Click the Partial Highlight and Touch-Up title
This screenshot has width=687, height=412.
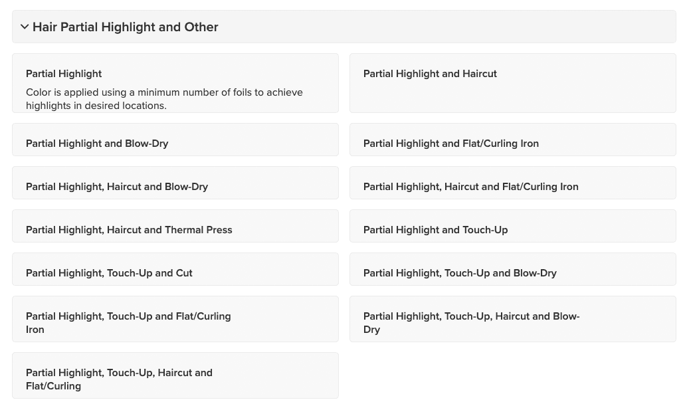tap(435, 230)
